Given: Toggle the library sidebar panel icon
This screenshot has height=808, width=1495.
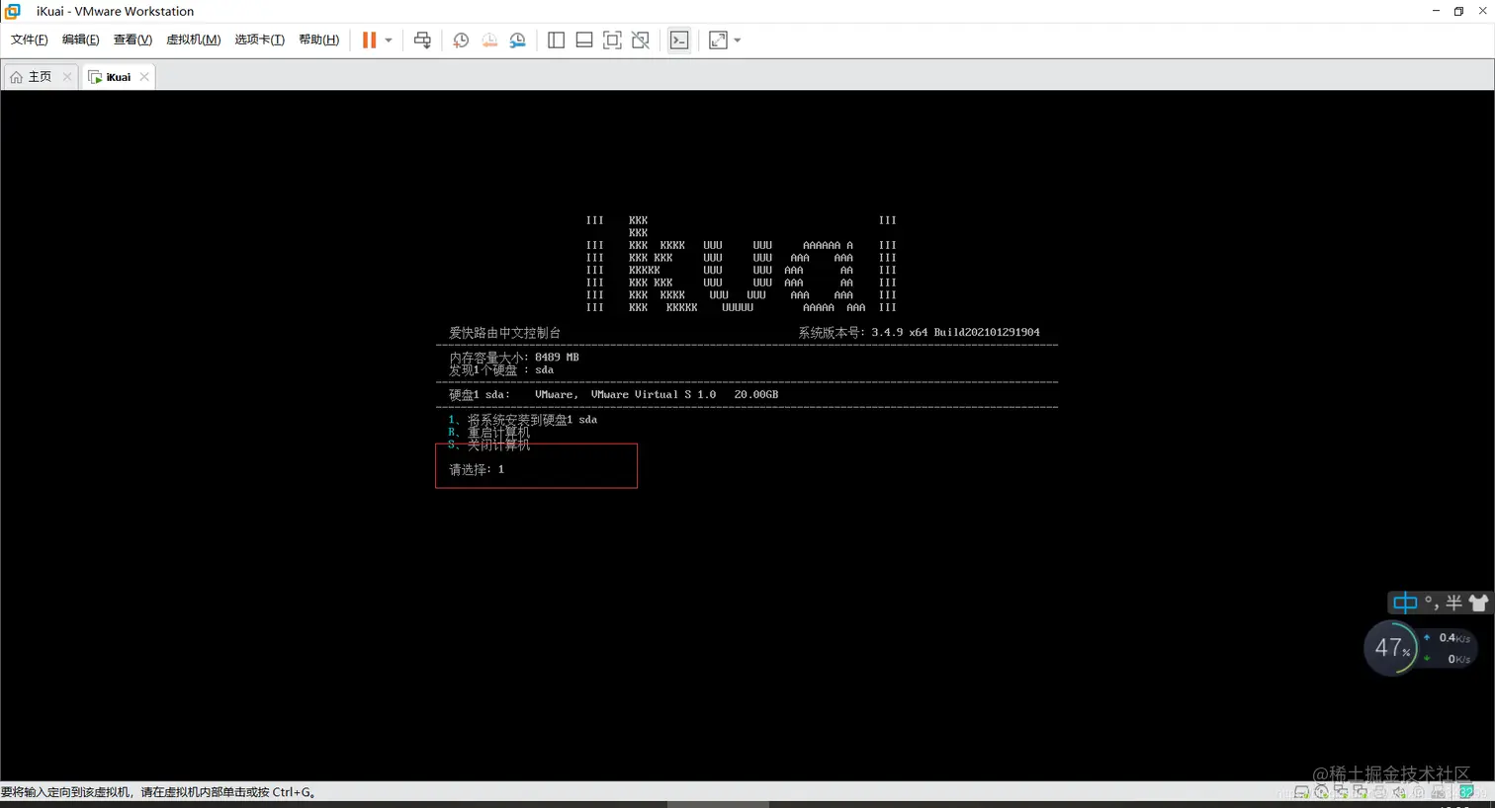Looking at the screenshot, I should [556, 40].
